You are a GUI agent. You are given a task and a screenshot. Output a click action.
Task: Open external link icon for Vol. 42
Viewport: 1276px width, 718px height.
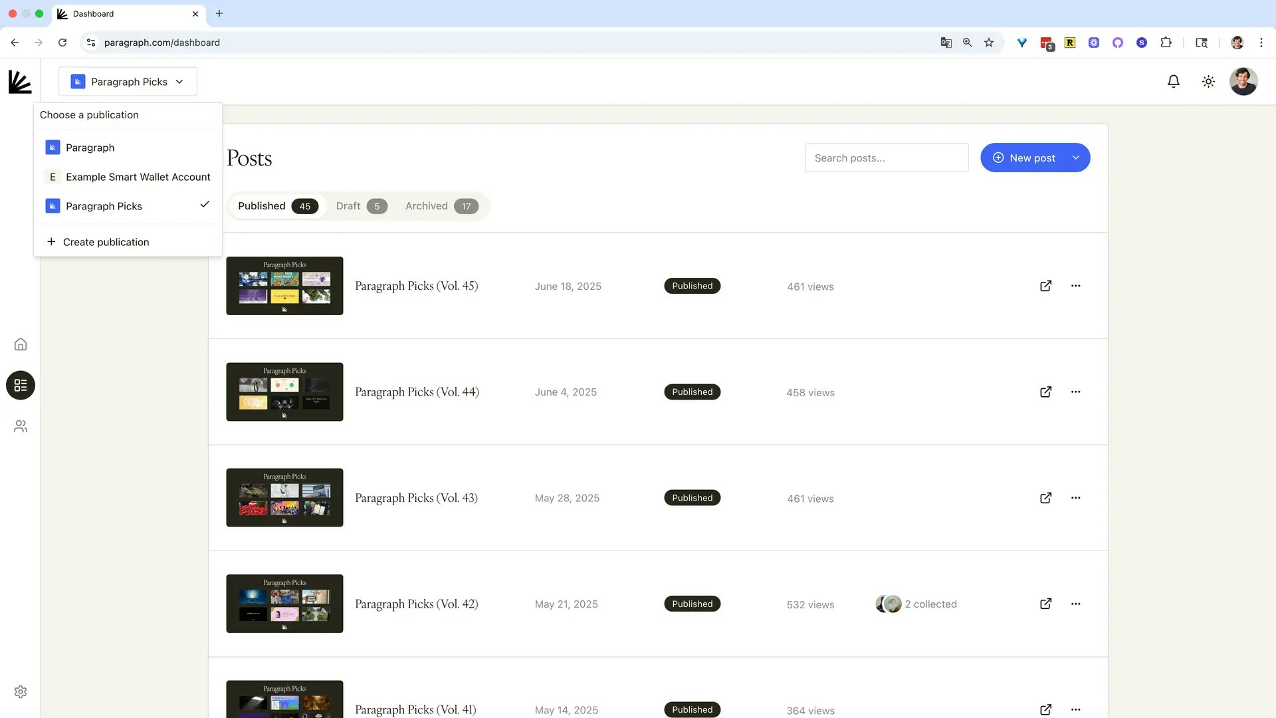pos(1045,604)
